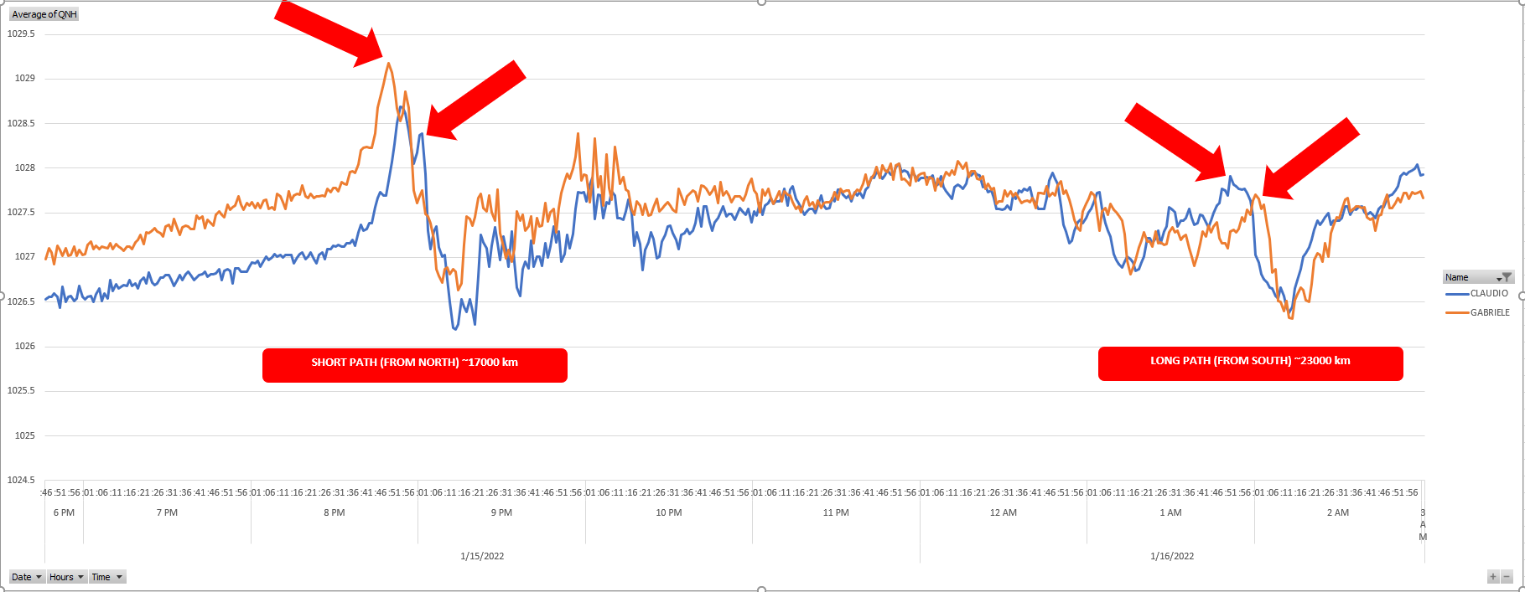This screenshot has width=1525, height=592.
Task: Click the expand entire field plus button
Action: point(1492,577)
